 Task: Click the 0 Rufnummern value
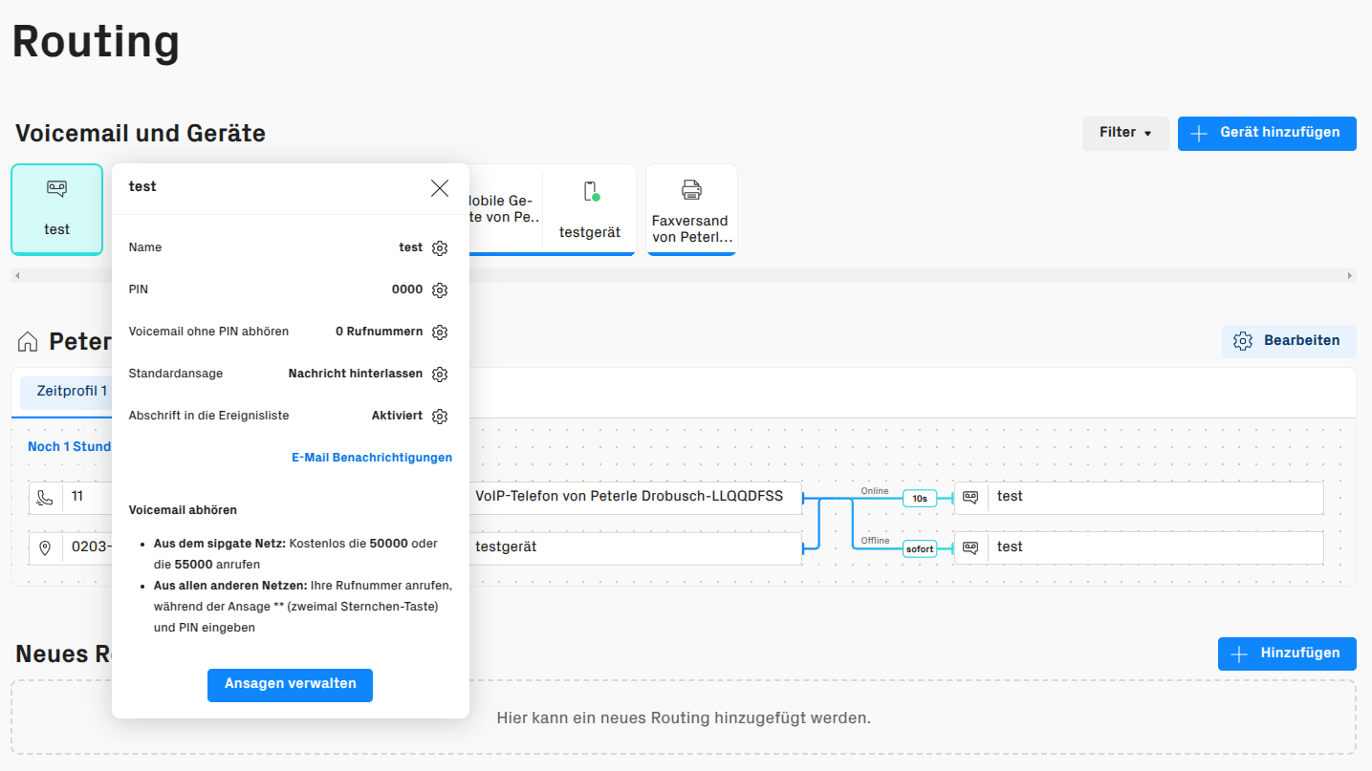(379, 332)
